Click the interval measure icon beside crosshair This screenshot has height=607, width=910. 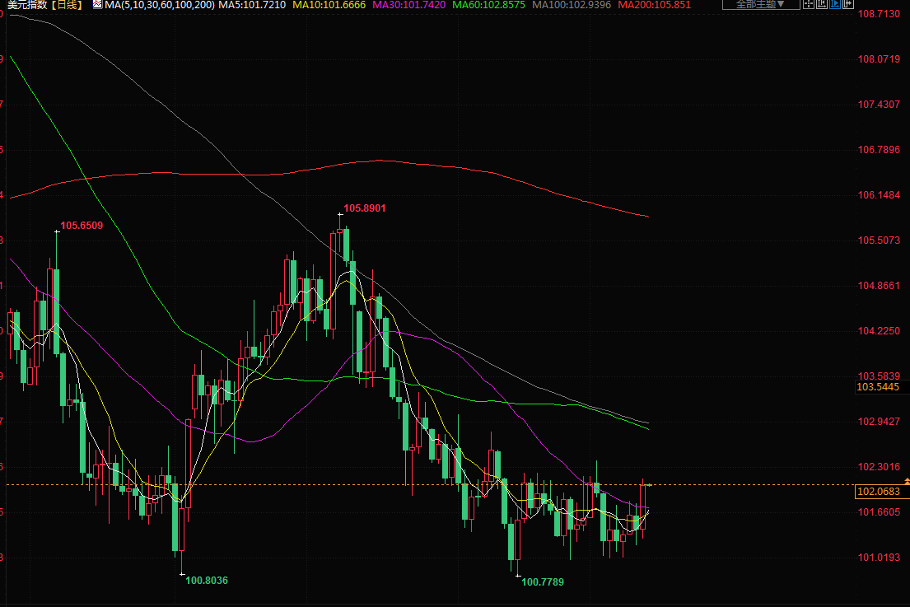pyautogui.click(x=823, y=5)
